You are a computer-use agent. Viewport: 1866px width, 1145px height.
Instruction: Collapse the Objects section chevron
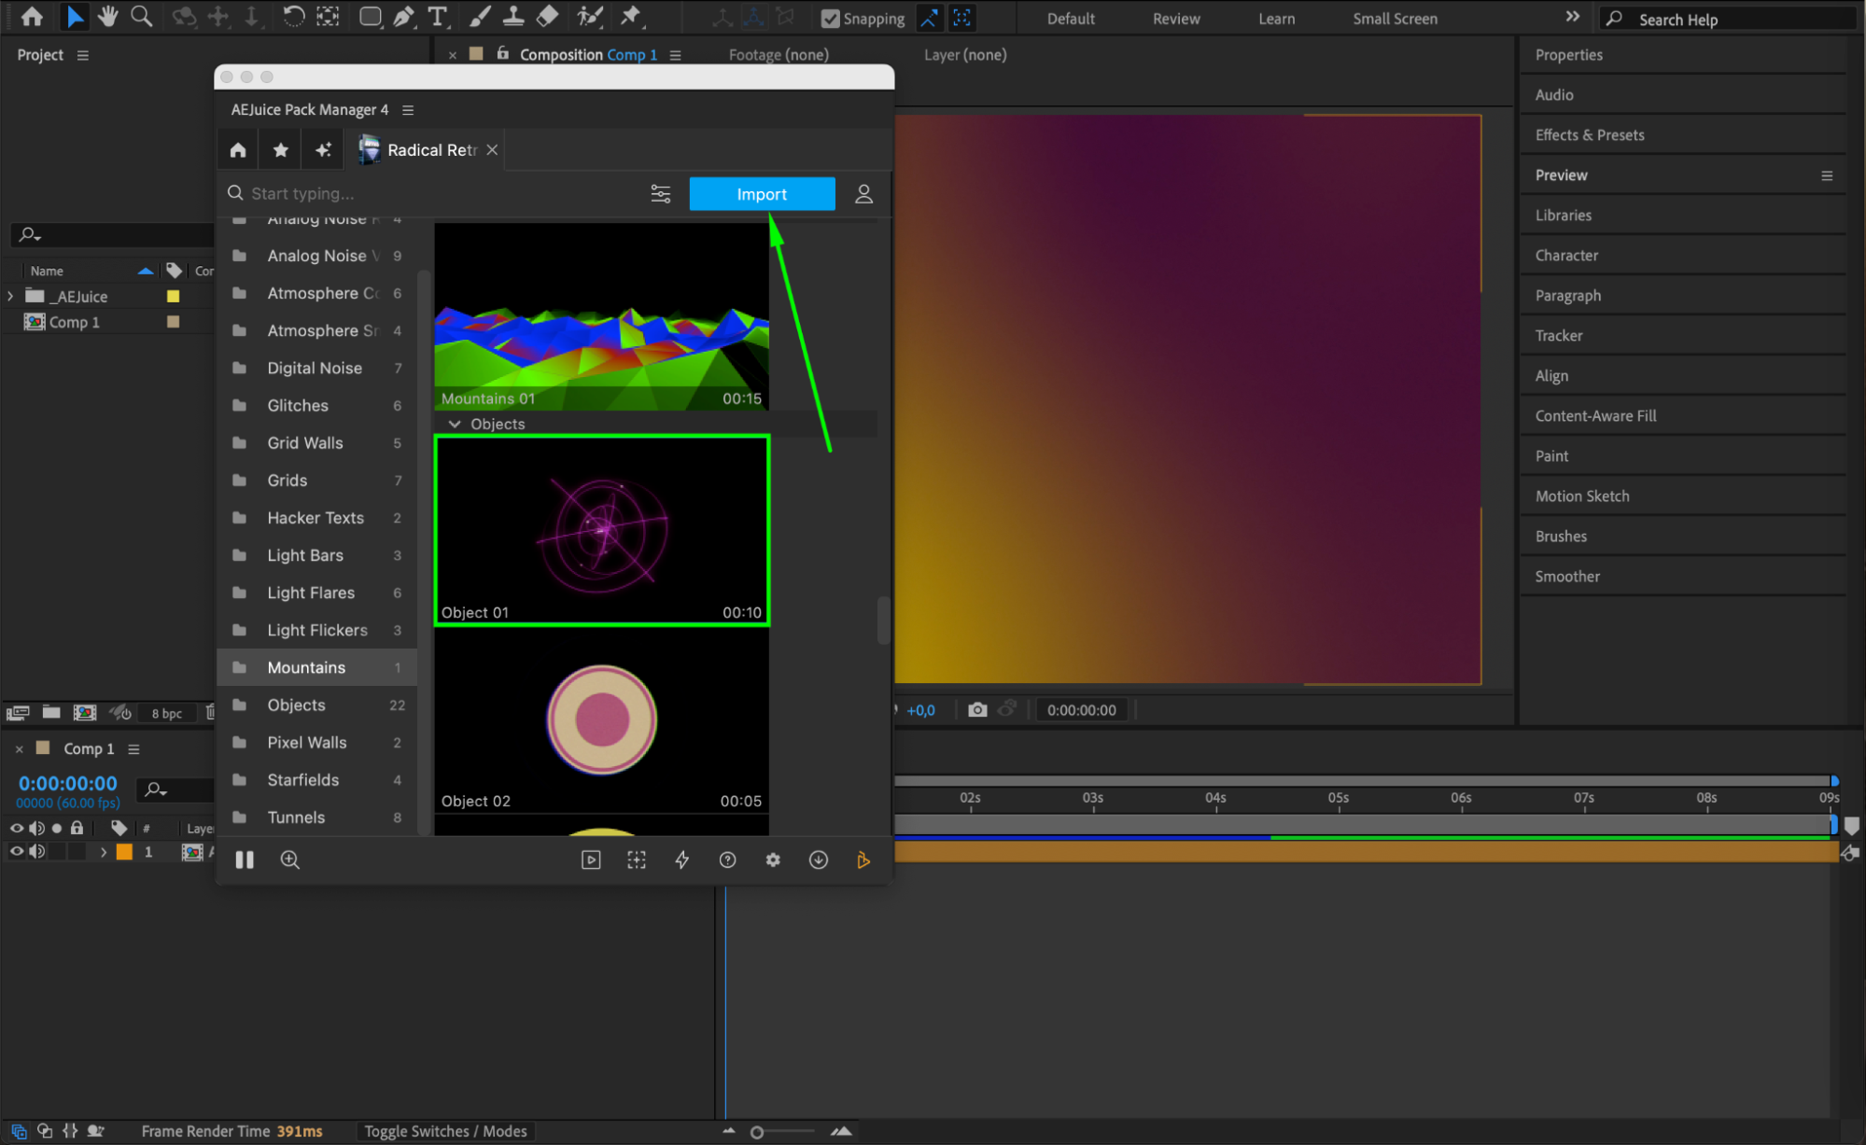point(455,424)
